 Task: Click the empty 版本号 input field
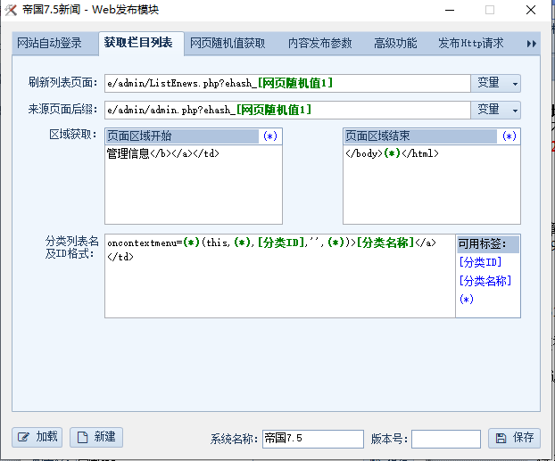click(x=446, y=439)
